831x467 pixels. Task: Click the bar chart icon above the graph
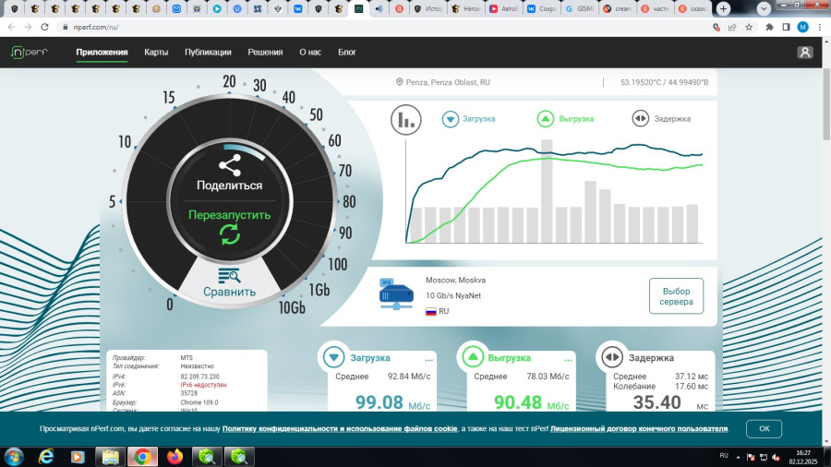point(405,118)
